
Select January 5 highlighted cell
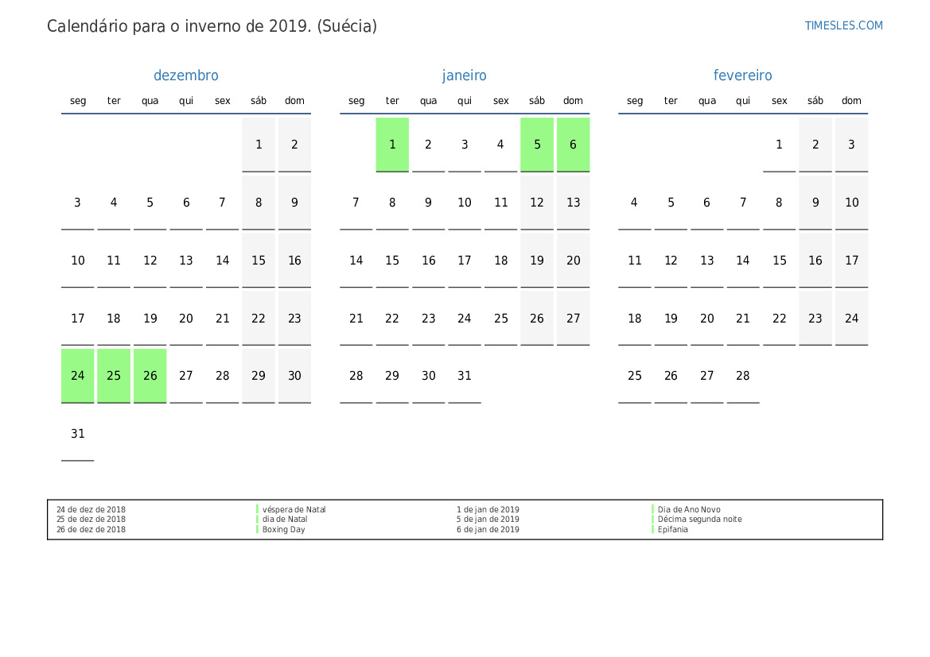coord(537,145)
